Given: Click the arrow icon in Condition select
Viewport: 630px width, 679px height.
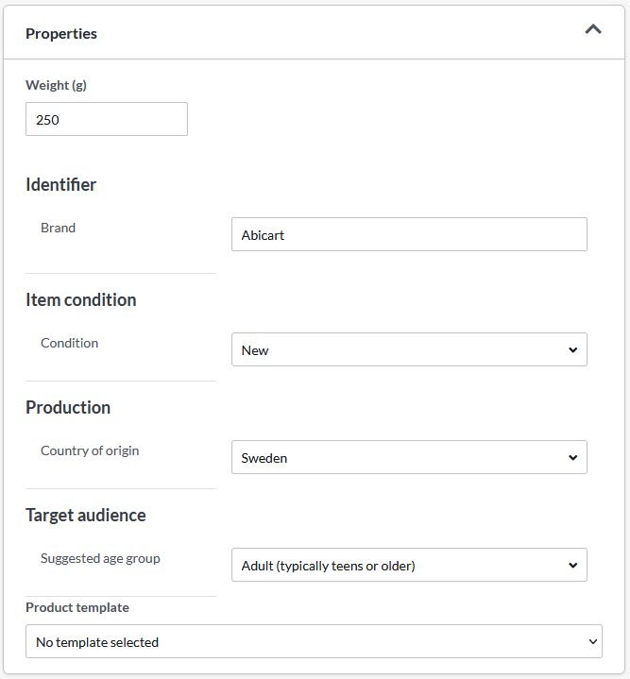Looking at the screenshot, I should (x=572, y=350).
